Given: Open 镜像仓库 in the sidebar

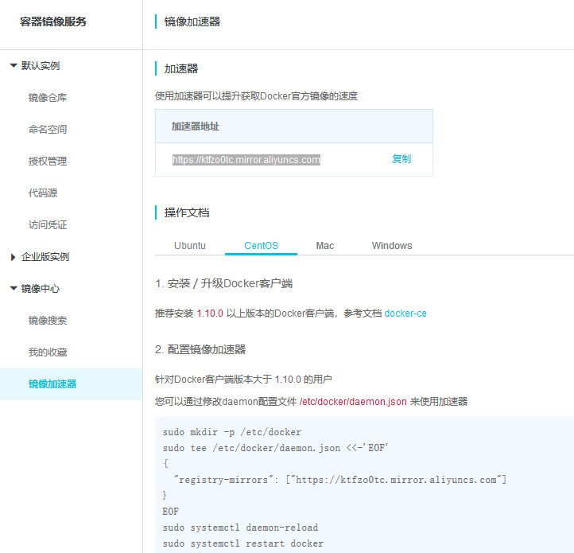Looking at the screenshot, I should (x=48, y=98).
